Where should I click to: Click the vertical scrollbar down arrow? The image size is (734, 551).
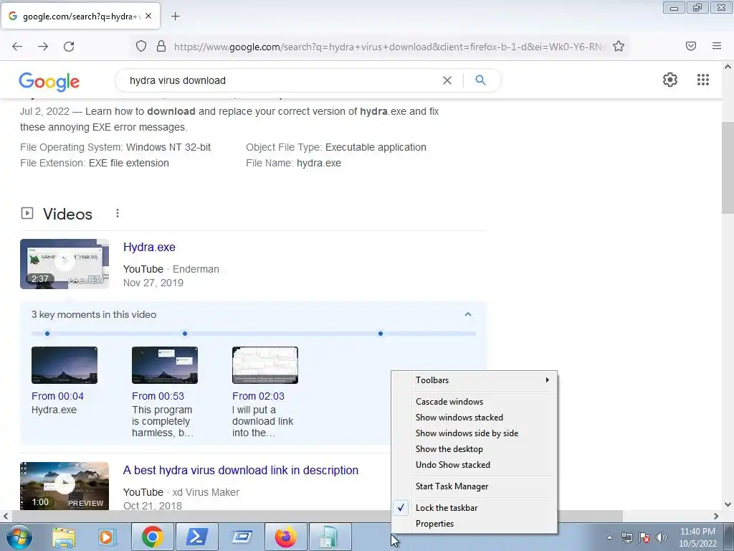coord(728,504)
